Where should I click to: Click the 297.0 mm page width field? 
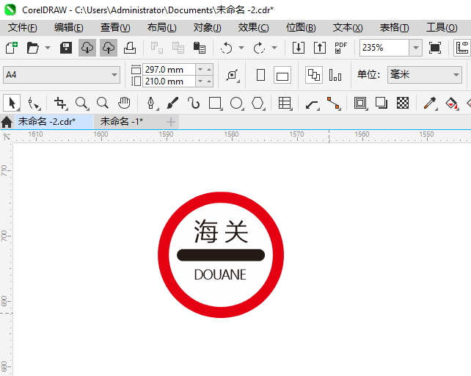[169, 70]
